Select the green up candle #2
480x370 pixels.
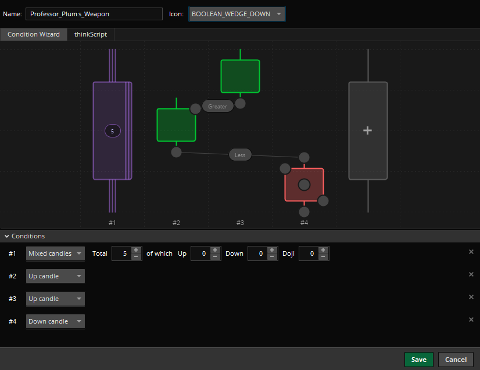176,125
